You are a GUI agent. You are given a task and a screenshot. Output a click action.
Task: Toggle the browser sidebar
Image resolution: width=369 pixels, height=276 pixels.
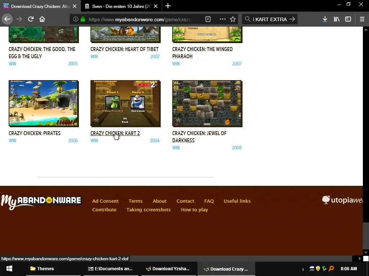pyautogui.click(x=348, y=19)
